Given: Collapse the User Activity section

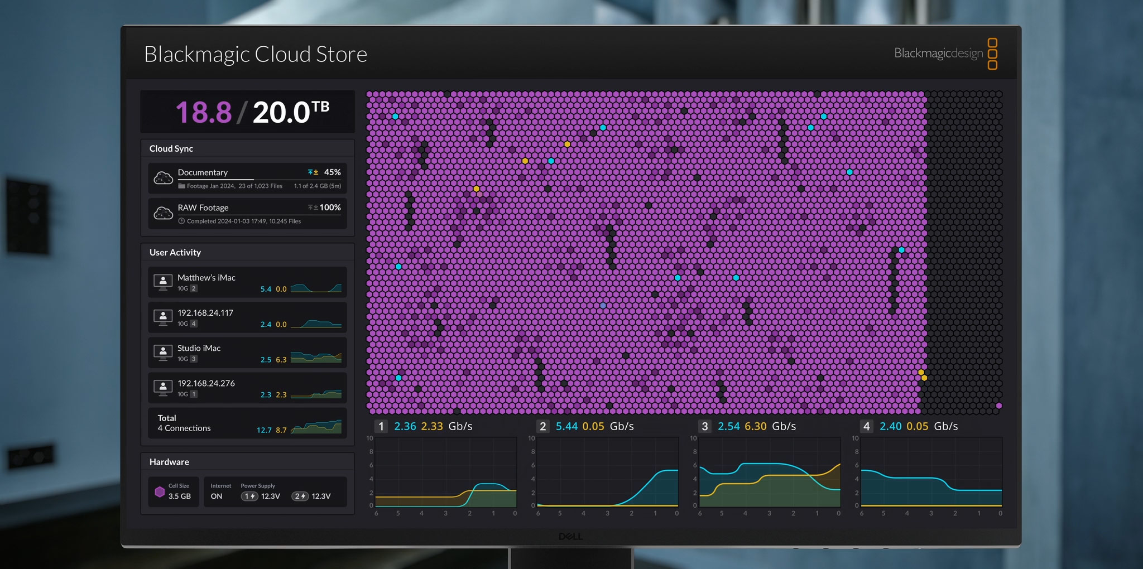Looking at the screenshot, I should coord(174,252).
